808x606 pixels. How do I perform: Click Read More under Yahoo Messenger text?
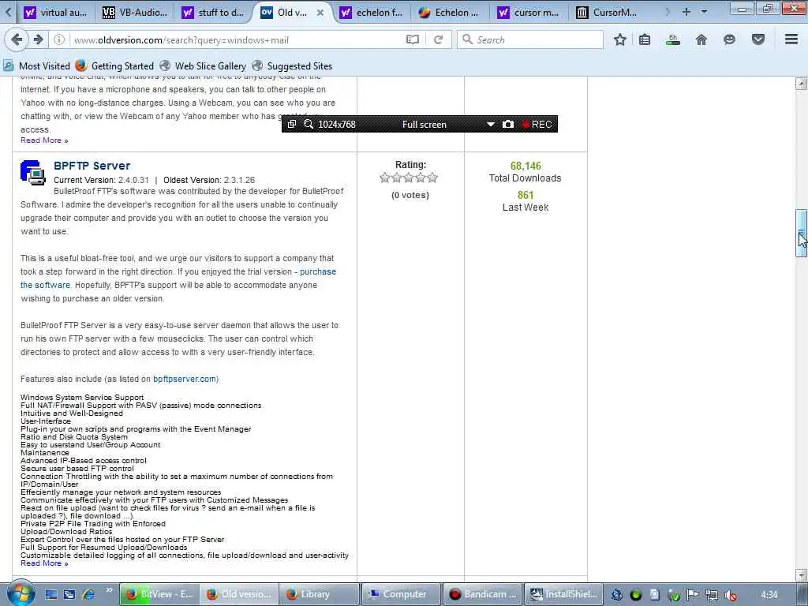pyautogui.click(x=44, y=140)
